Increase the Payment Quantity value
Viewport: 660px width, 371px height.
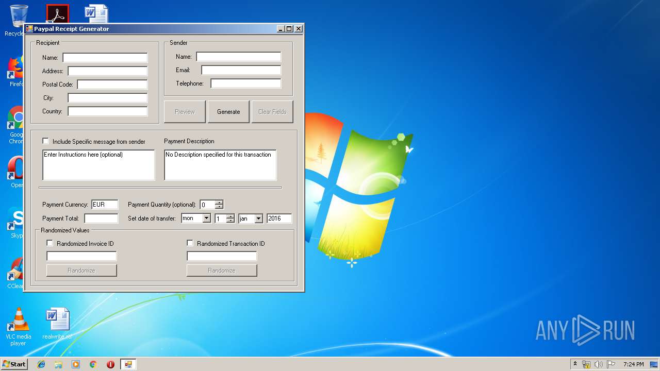(219, 203)
